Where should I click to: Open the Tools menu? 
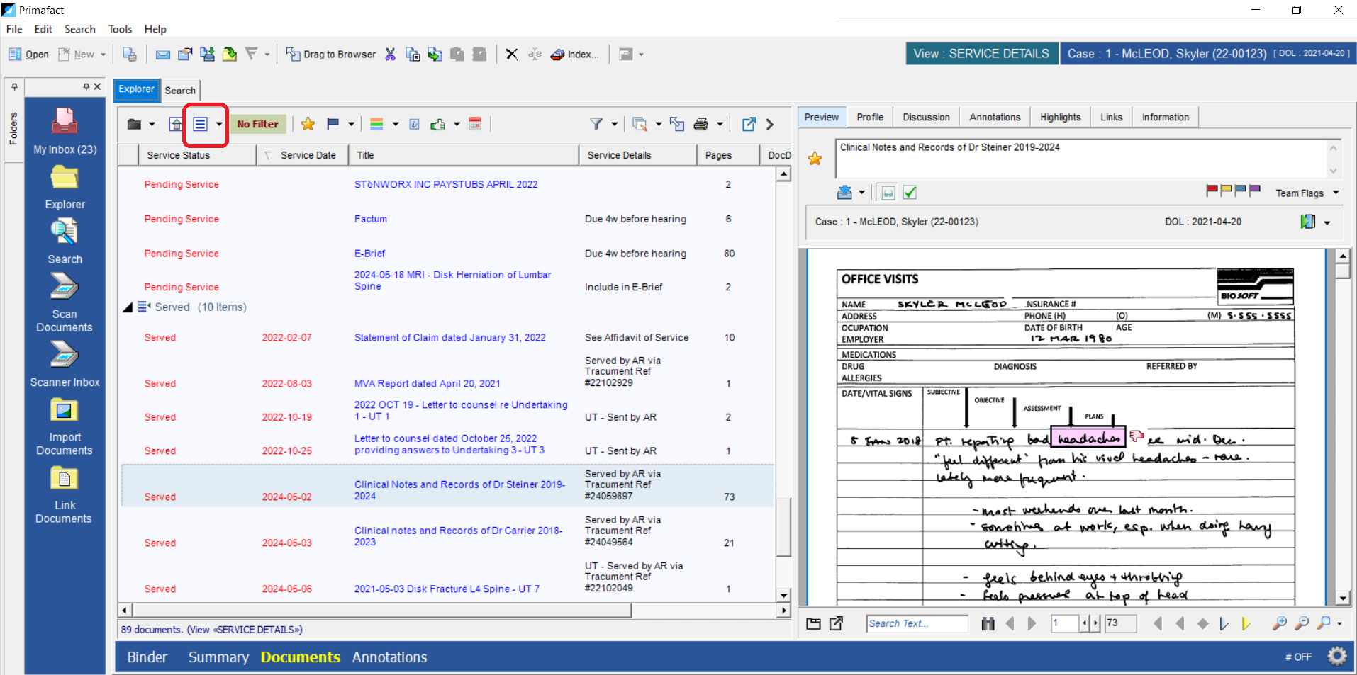[120, 29]
